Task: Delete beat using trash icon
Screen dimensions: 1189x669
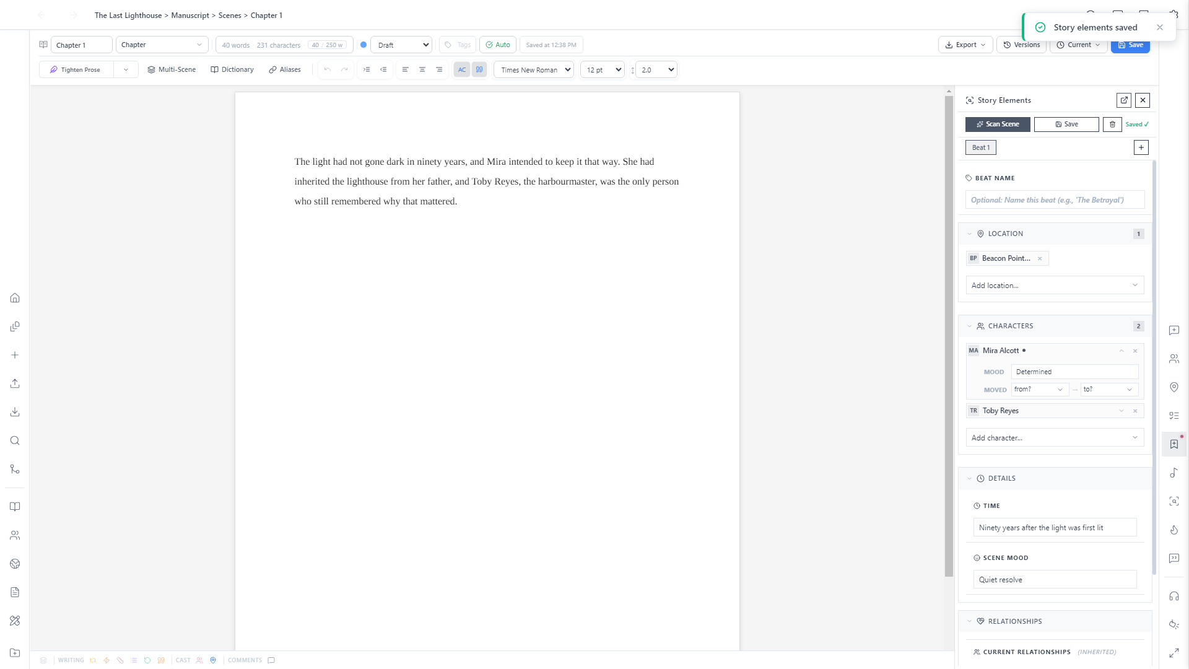Action: (1112, 125)
